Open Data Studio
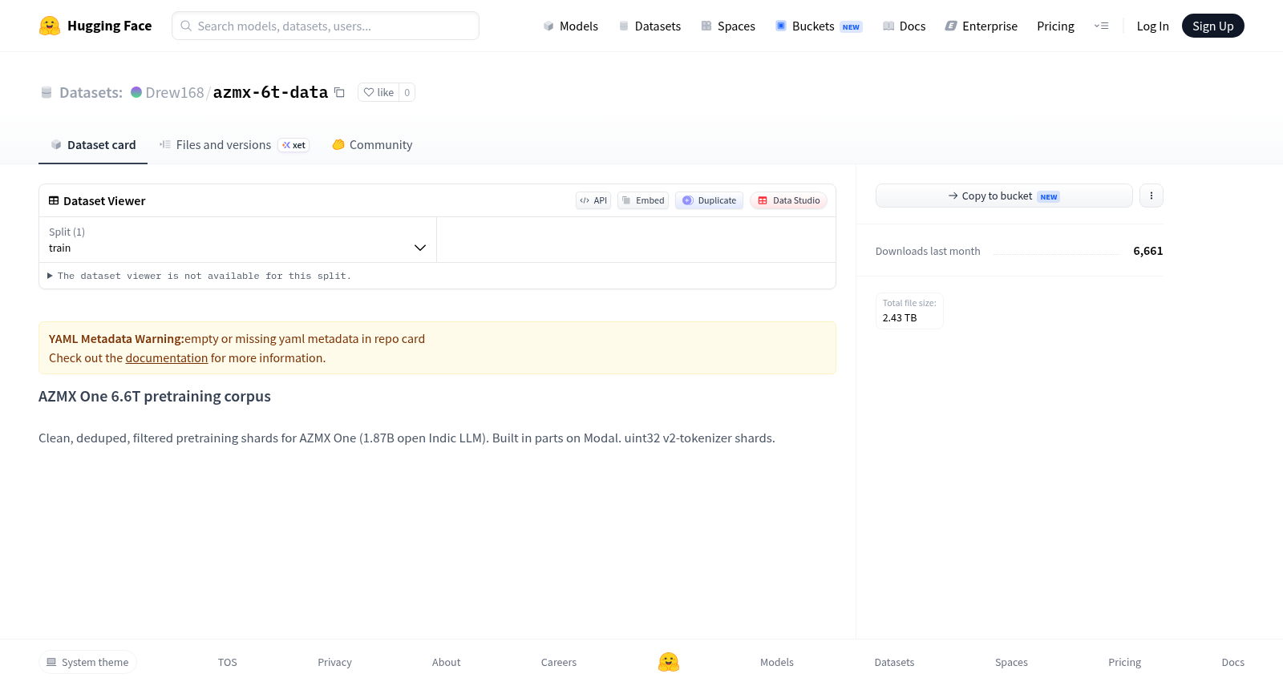Screen dimensions: 1283x690 click(789, 200)
